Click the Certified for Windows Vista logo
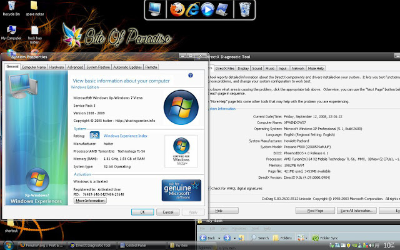The width and height of the screenshot is (400, 250). point(181,151)
